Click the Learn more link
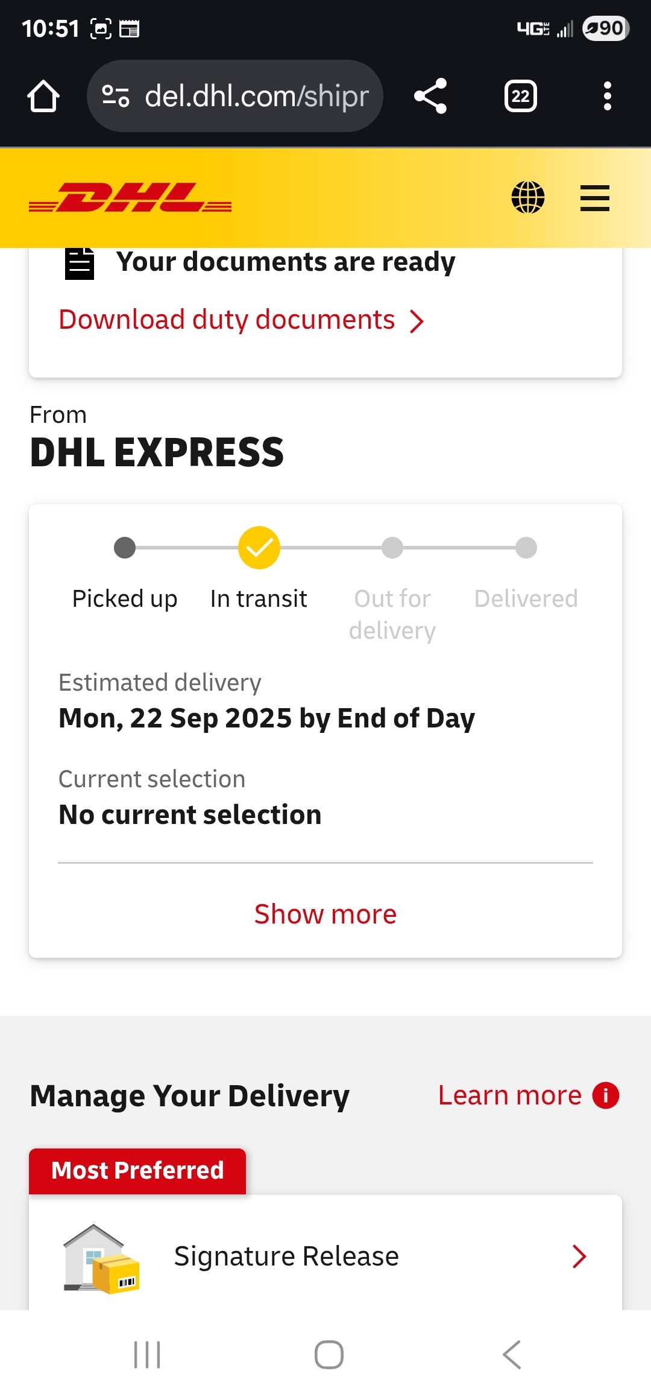 (510, 1095)
